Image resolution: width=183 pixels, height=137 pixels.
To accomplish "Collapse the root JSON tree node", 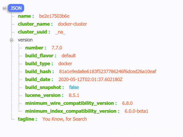I will (4, 8).
